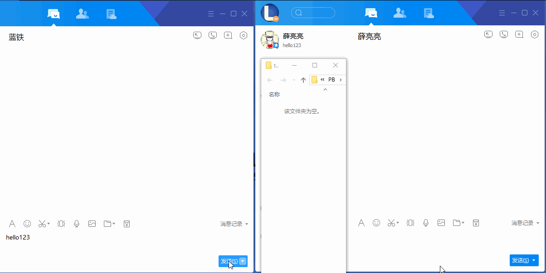Open hamburger menu in left window
The height and width of the screenshot is (273, 546).
coord(211,14)
